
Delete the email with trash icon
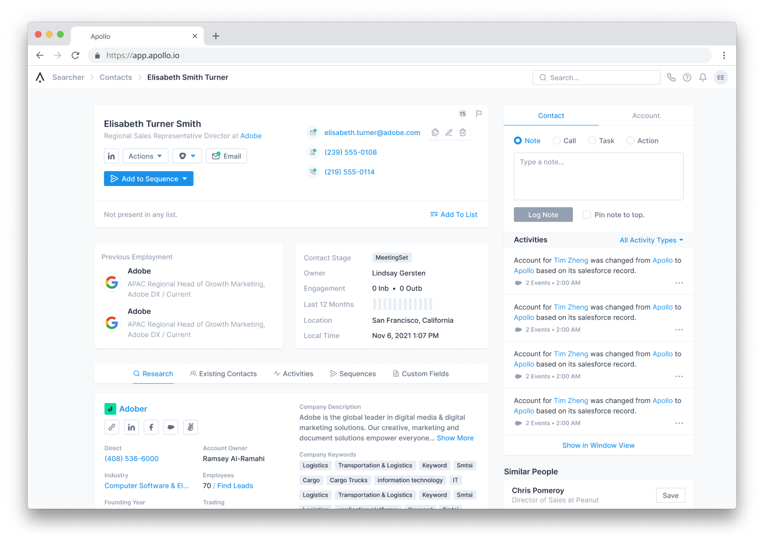coord(463,132)
